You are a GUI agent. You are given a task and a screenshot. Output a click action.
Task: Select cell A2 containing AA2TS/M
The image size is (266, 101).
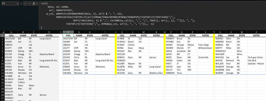[11, 38]
